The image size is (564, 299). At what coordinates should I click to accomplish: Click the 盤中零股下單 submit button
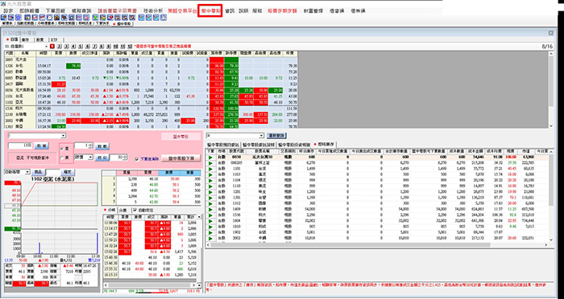click(181, 158)
